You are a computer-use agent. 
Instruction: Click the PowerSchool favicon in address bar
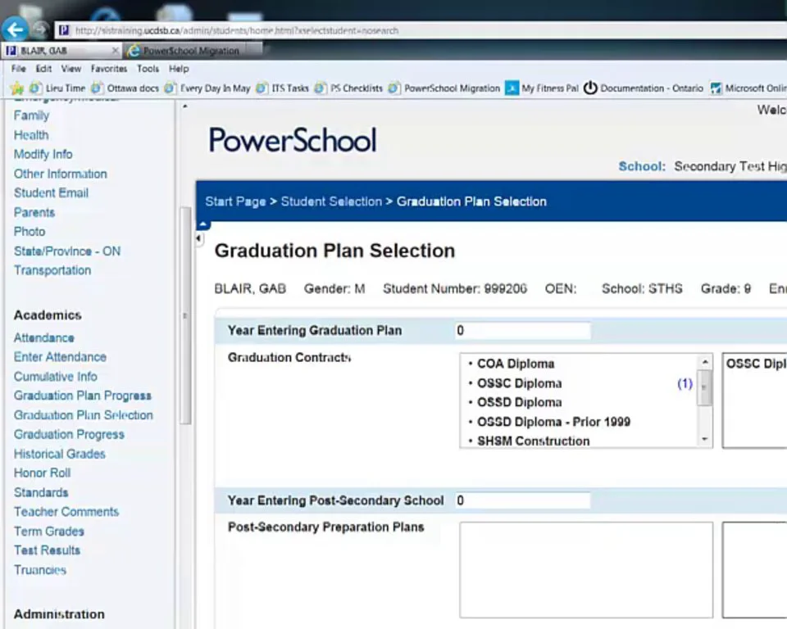64,30
